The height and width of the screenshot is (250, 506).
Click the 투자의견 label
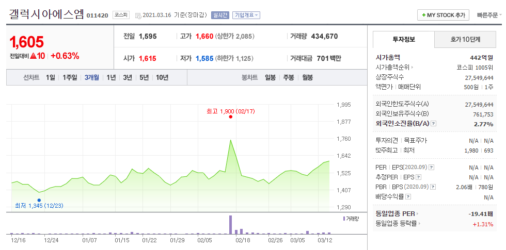[388, 140]
